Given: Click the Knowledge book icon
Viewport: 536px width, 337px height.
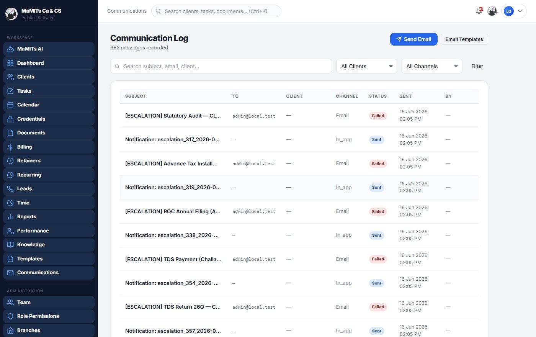Looking at the screenshot, I should tap(10, 245).
